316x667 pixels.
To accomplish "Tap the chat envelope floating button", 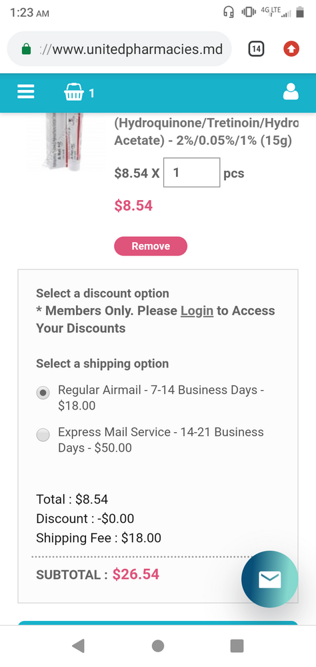I will [269, 579].
